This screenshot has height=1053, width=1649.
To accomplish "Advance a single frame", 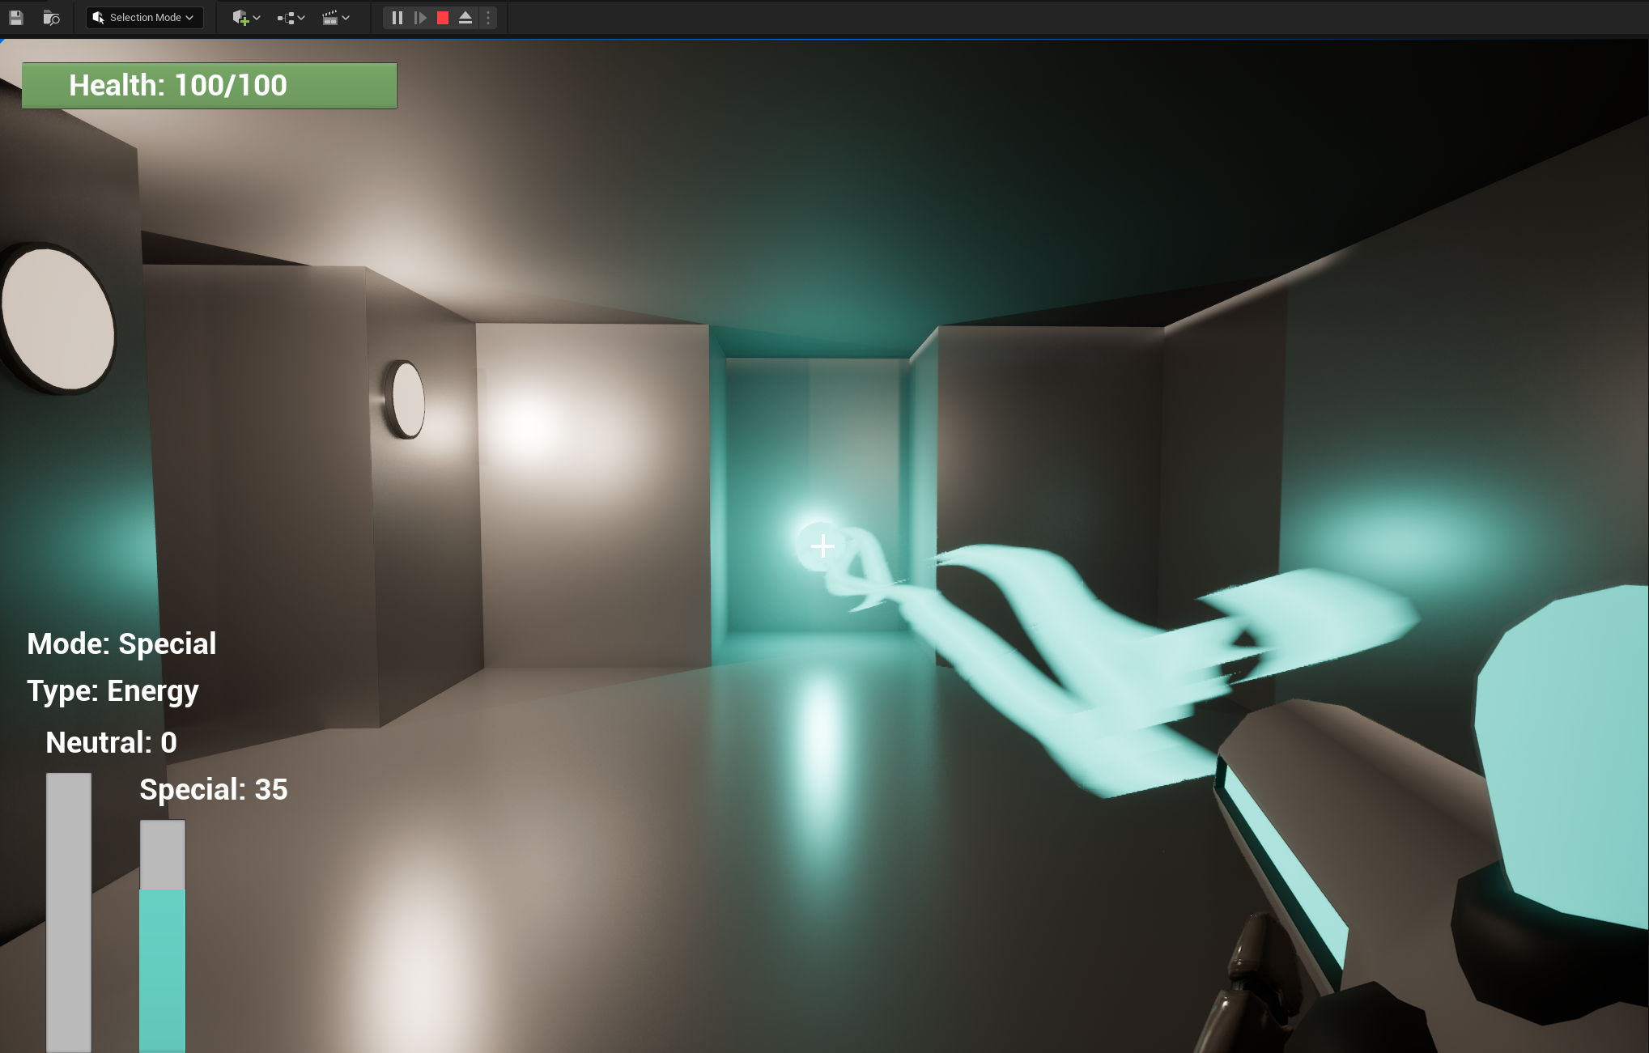I will pyautogui.click(x=419, y=17).
